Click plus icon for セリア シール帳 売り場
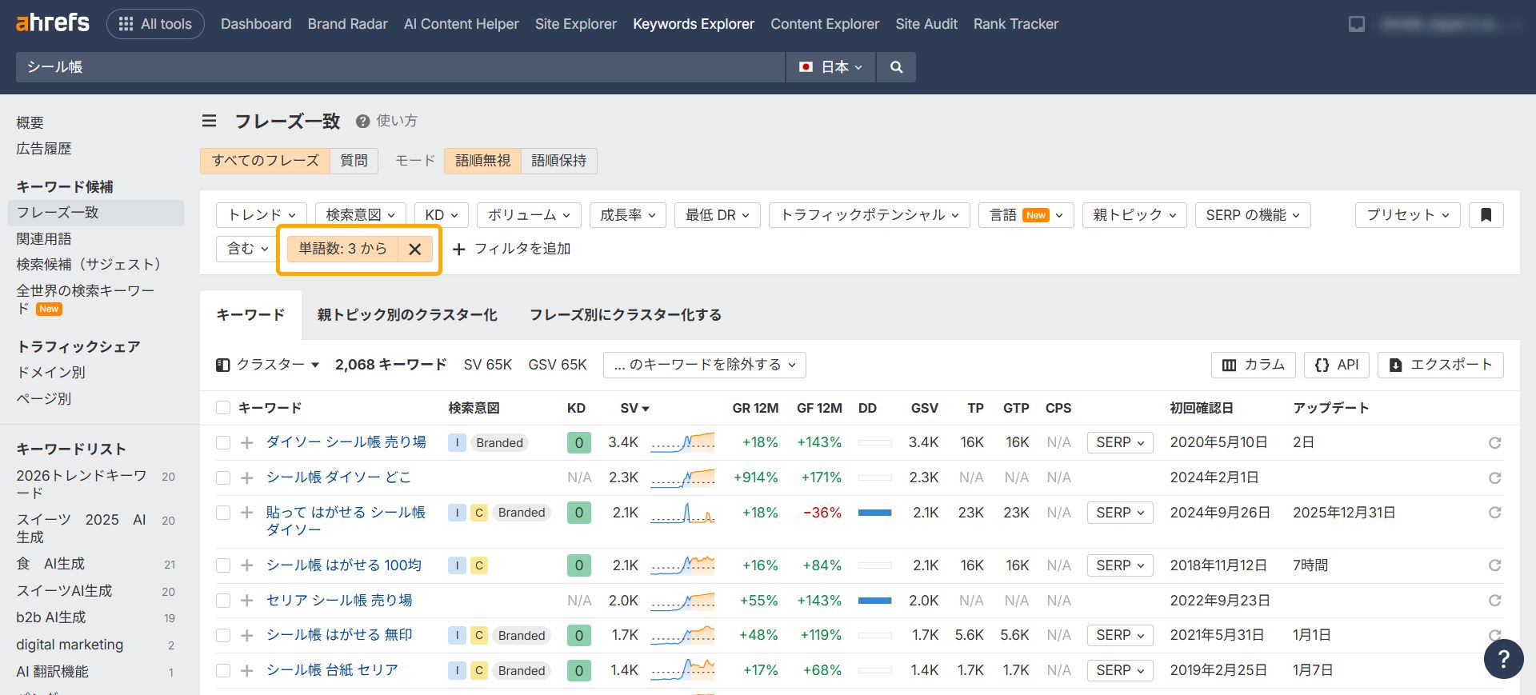The image size is (1536, 695). (x=247, y=601)
